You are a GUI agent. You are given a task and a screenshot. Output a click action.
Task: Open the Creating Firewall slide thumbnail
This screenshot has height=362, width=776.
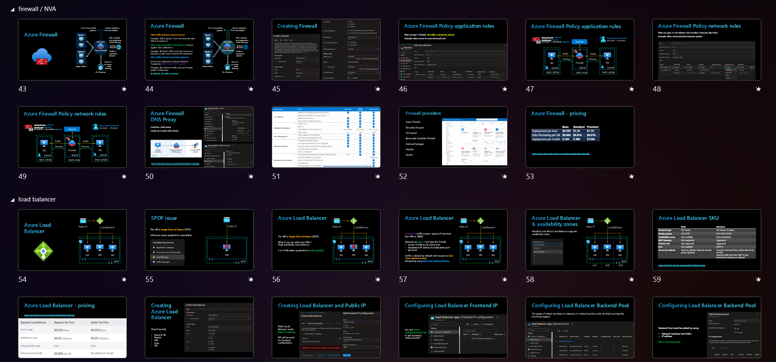[326, 49]
